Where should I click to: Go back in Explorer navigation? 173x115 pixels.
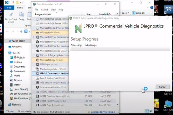(7, 31)
